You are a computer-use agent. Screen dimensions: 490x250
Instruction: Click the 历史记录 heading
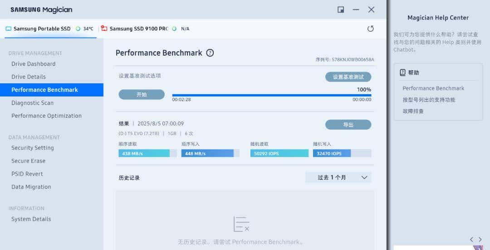[129, 178]
